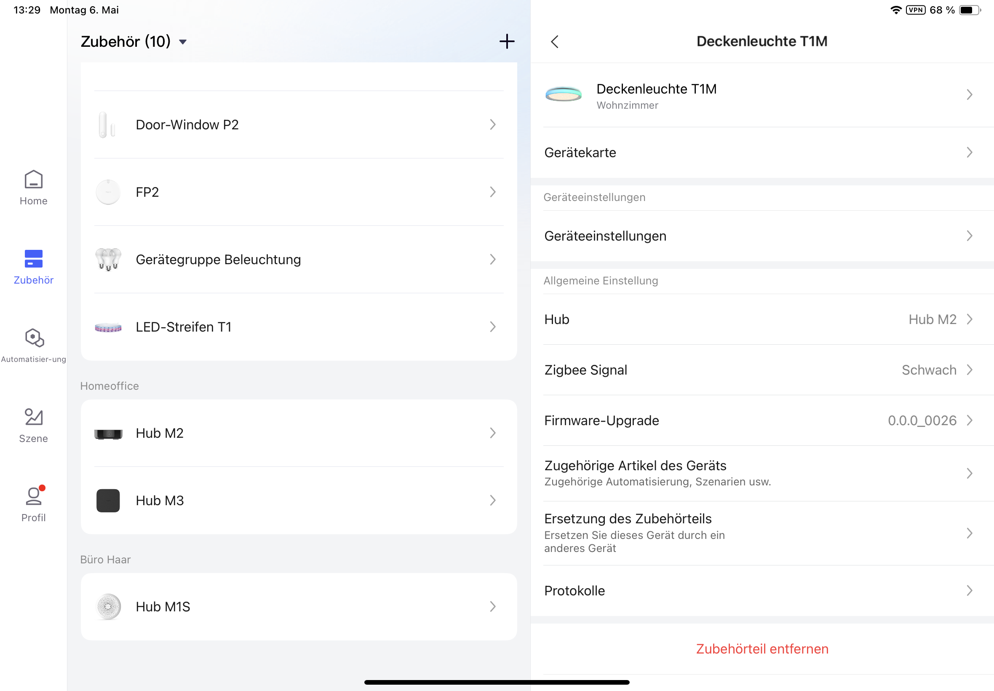
Task: Open Hub setting showing Hub M2
Action: click(762, 319)
